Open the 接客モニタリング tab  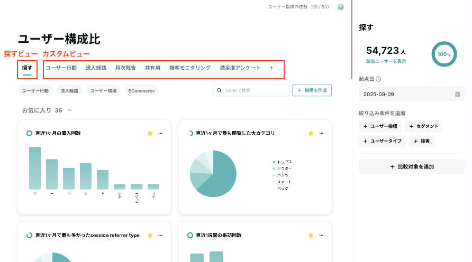[190, 68]
